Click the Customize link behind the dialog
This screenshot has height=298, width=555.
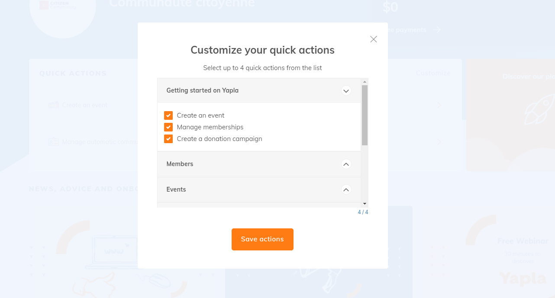[x=433, y=73]
